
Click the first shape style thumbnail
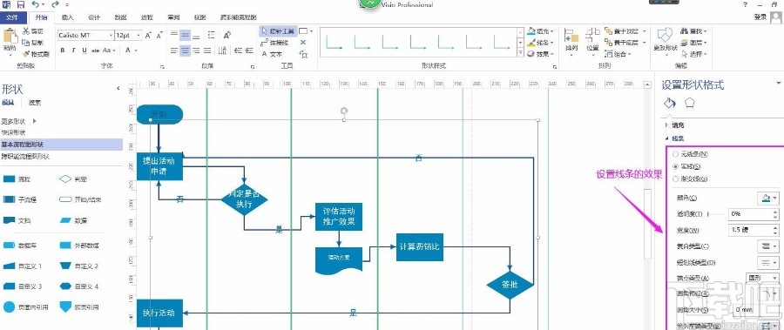334,42
